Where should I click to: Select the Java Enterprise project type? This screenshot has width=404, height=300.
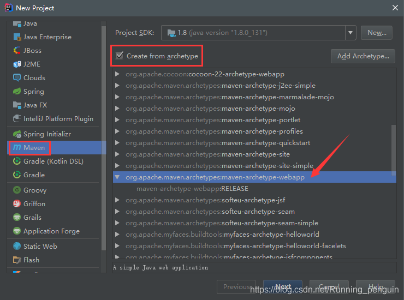coord(55,37)
